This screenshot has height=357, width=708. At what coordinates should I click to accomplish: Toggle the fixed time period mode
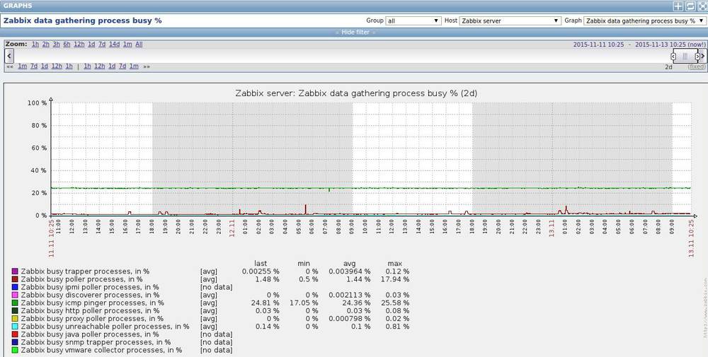tap(697, 66)
